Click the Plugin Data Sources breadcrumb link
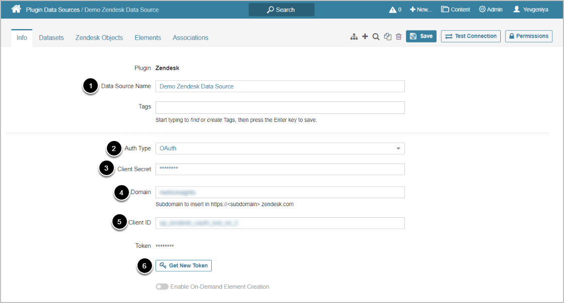Screen dimensions: 564x303 53,10
